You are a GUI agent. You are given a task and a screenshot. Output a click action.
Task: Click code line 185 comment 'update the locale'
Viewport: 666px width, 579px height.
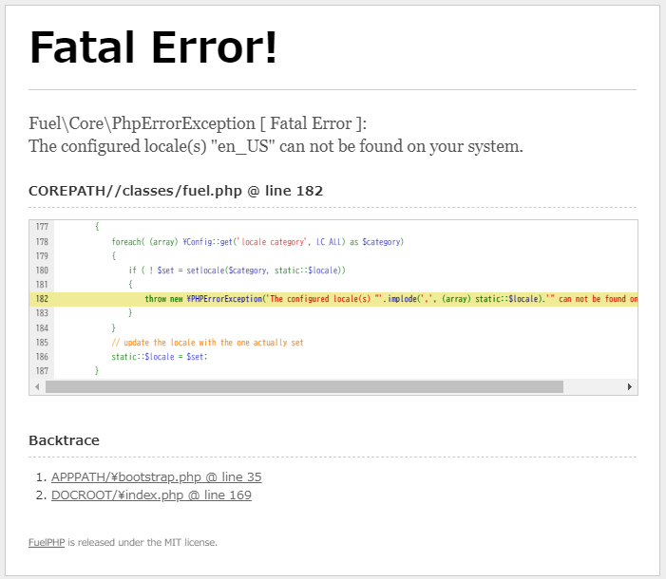(207, 343)
